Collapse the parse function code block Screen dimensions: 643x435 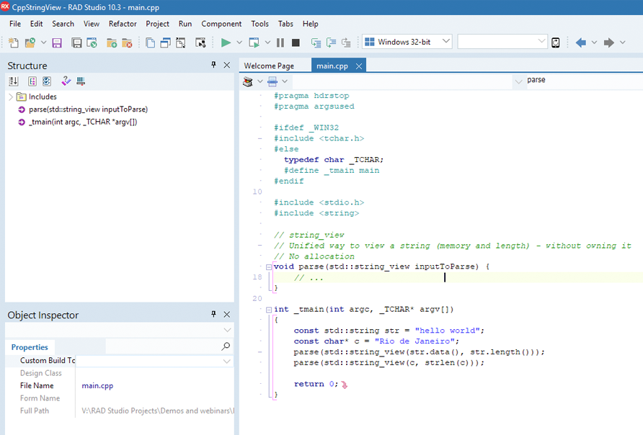(x=269, y=267)
